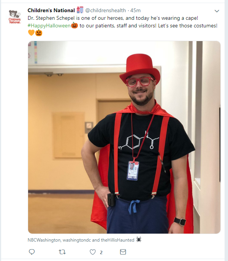This screenshot has width=228, height=261.
Task: Click the orange heart emoji in tweet
Action: click(31, 33)
